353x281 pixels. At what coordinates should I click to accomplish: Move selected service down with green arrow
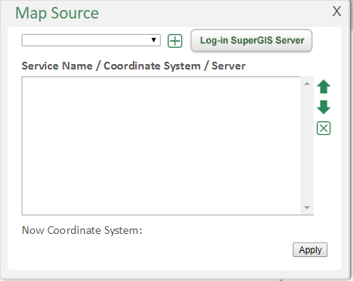tap(324, 107)
